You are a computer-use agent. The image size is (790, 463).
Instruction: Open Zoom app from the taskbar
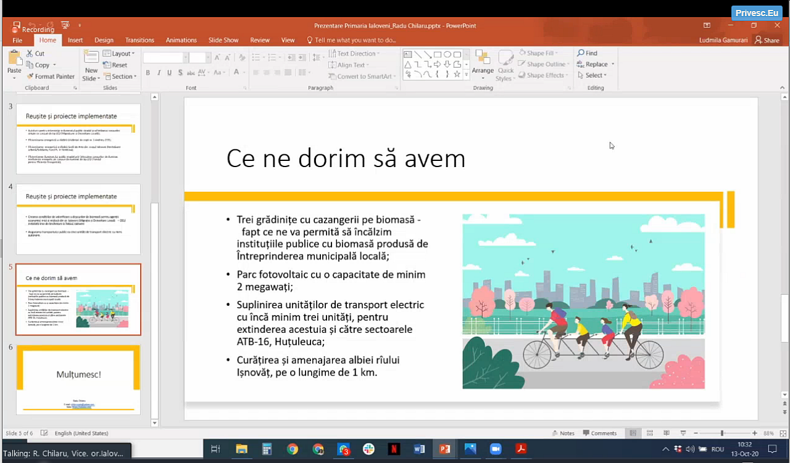[x=496, y=449]
